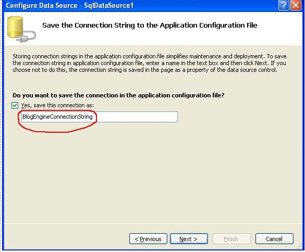
Task: Cancel the data source wizard
Action: pyautogui.click(x=274, y=239)
